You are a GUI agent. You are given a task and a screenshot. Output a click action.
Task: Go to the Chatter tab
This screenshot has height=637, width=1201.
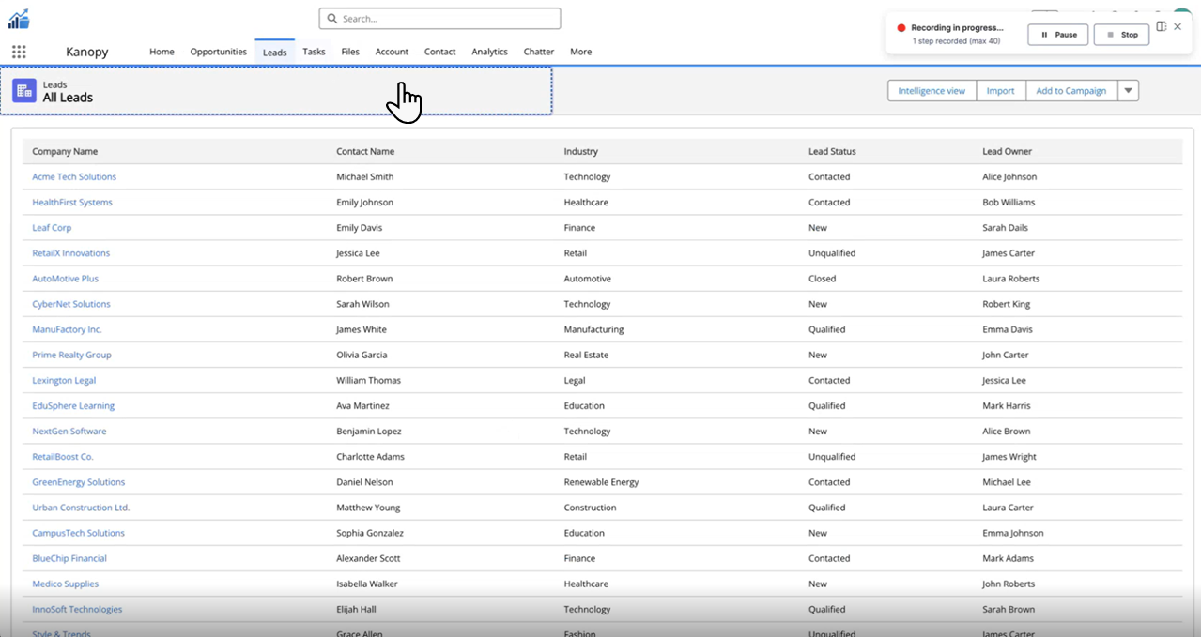(x=538, y=52)
